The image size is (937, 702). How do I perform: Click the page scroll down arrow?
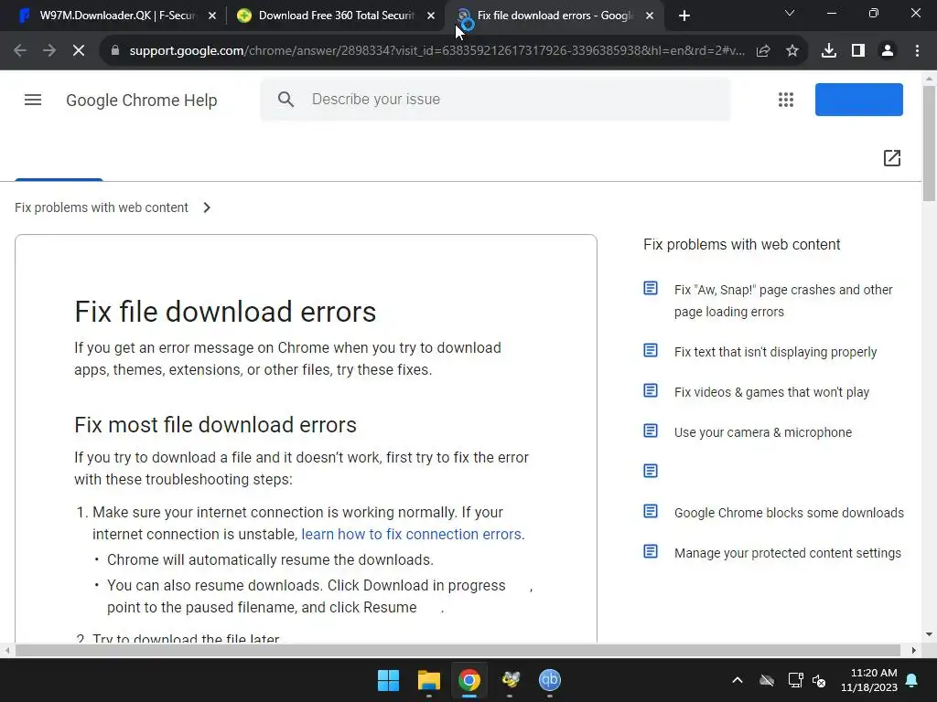point(929,634)
